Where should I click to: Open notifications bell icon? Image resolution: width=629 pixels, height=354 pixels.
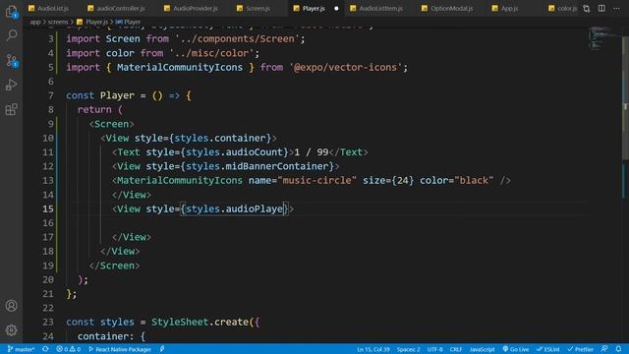(618, 349)
